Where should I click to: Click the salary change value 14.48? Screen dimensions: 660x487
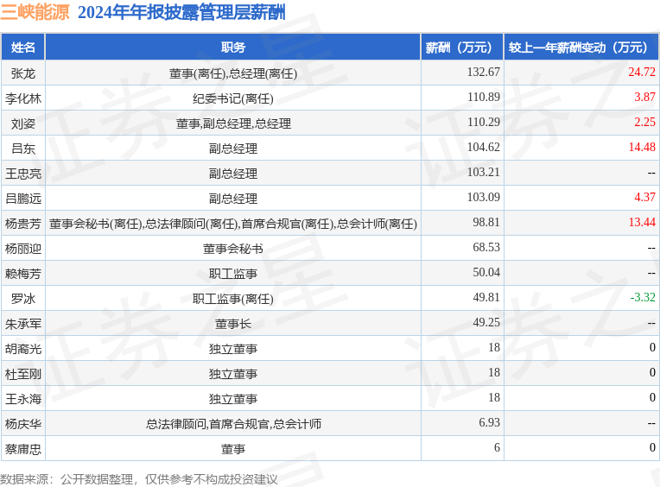(642, 147)
